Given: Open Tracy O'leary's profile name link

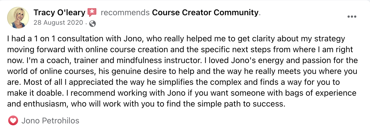Looking at the screenshot, I should coord(59,13).
